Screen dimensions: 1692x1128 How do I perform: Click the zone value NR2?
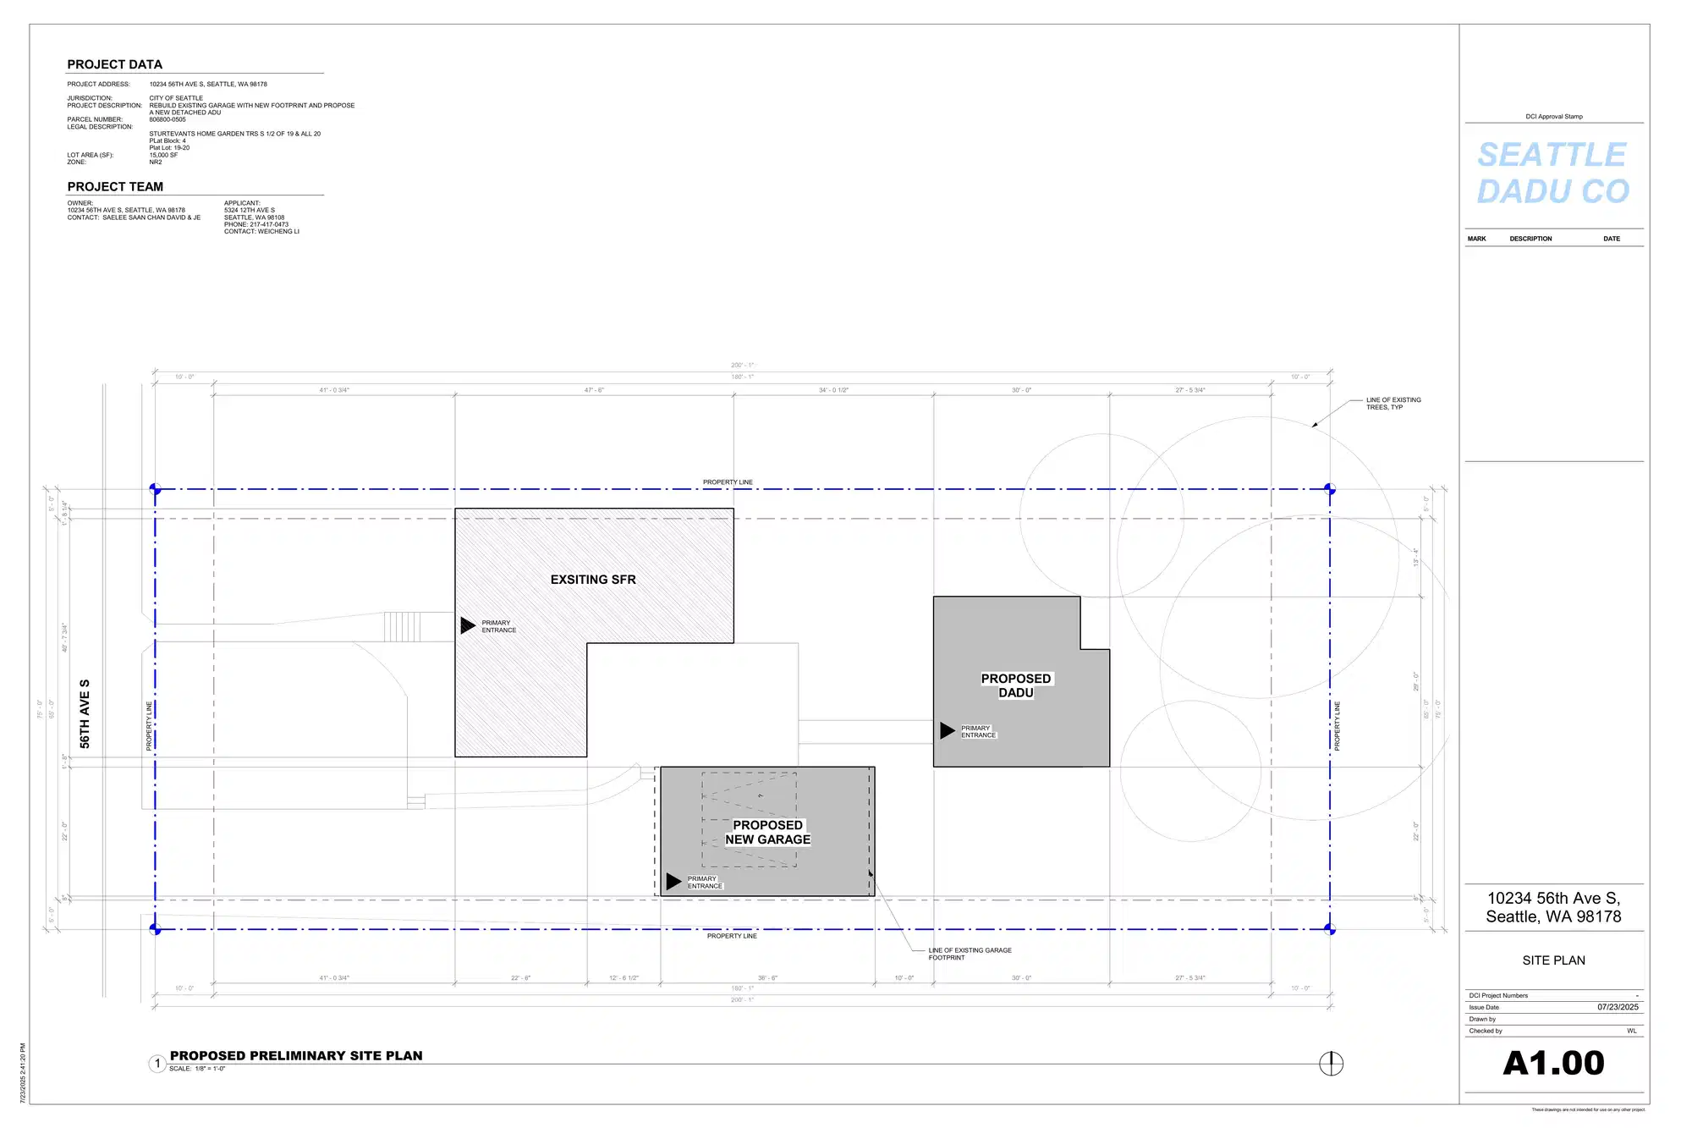pyautogui.click(x=156, y=162)
